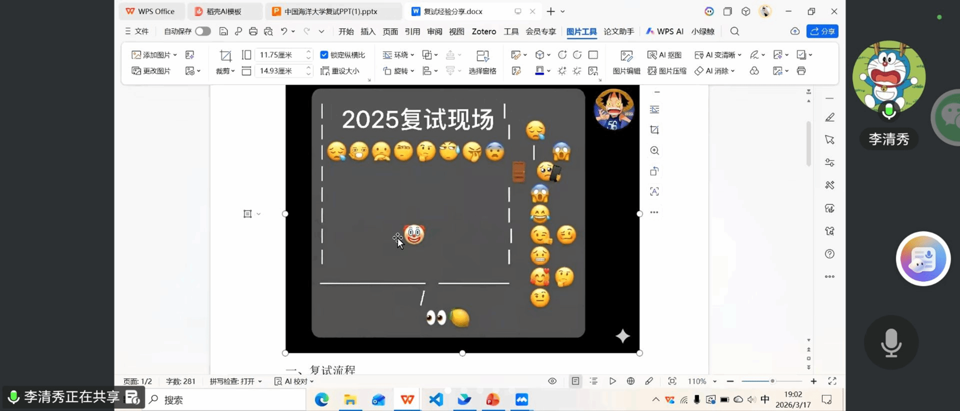This screenshot has width=960, height=411.
Task: Click the search magnifier in the menu bar
Action: [735, 31]
